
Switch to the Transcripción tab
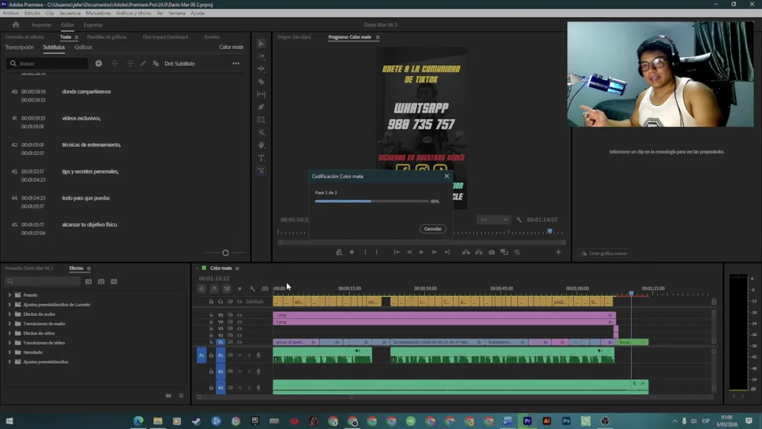tap(19, 47)
